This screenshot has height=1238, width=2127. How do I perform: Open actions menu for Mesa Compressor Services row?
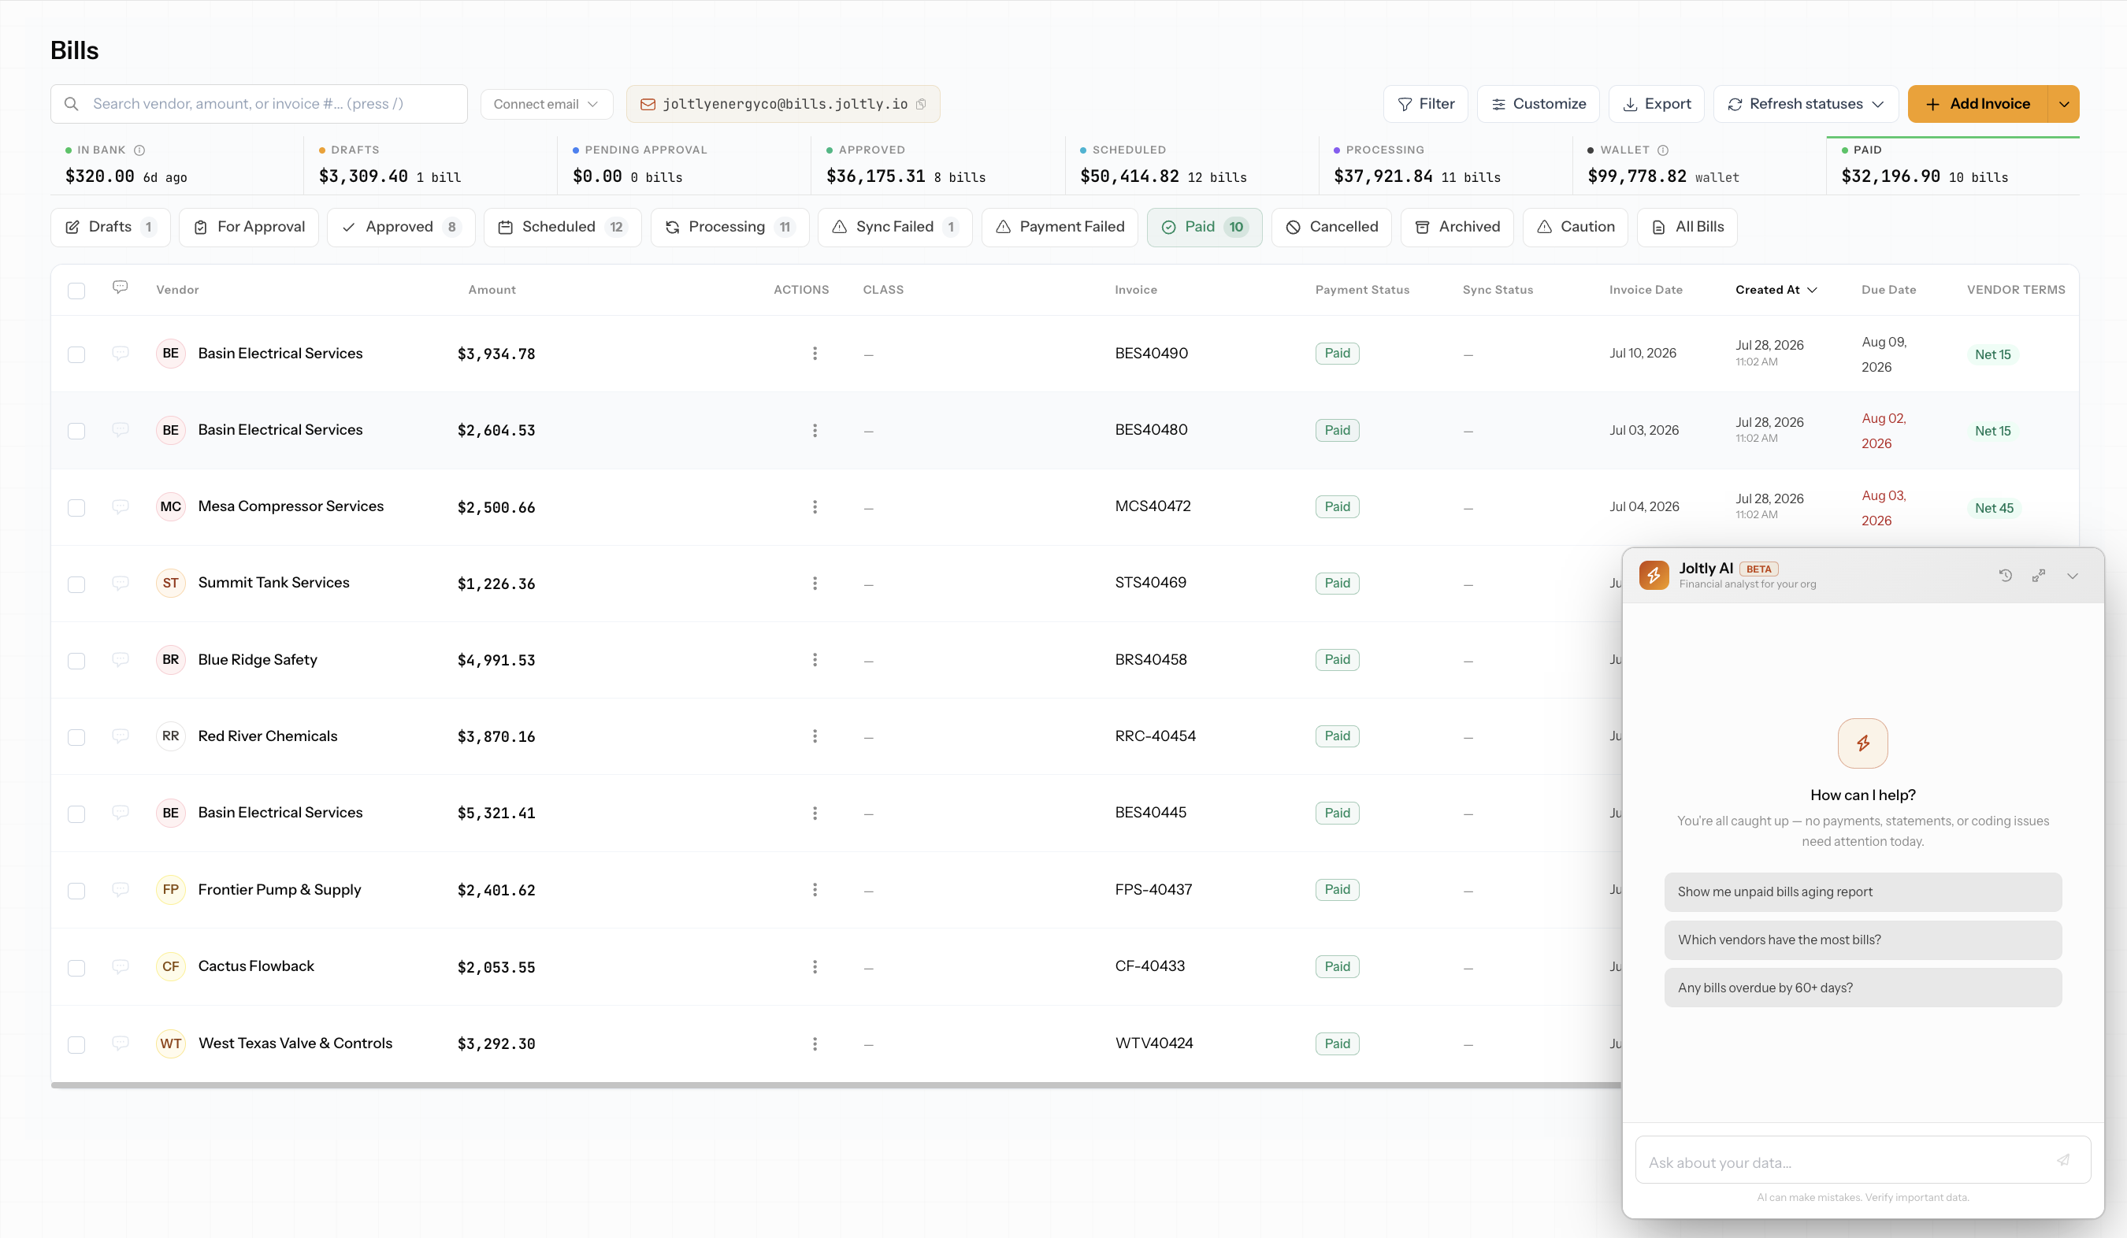pyautogui.click(x=815, y=507)
